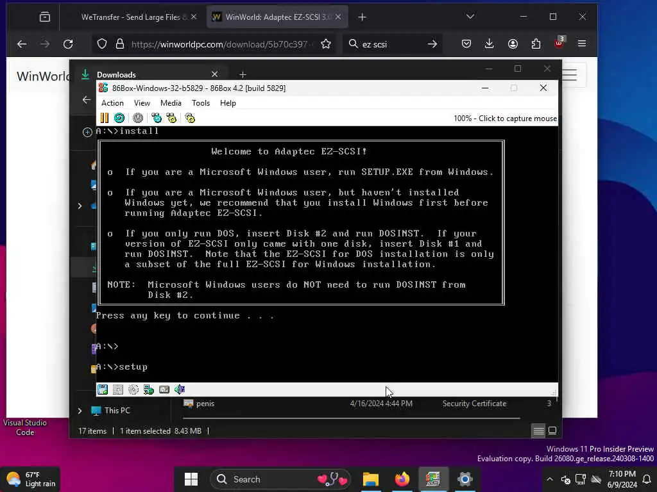Open the Media menu in 86Box

point(171,103)
